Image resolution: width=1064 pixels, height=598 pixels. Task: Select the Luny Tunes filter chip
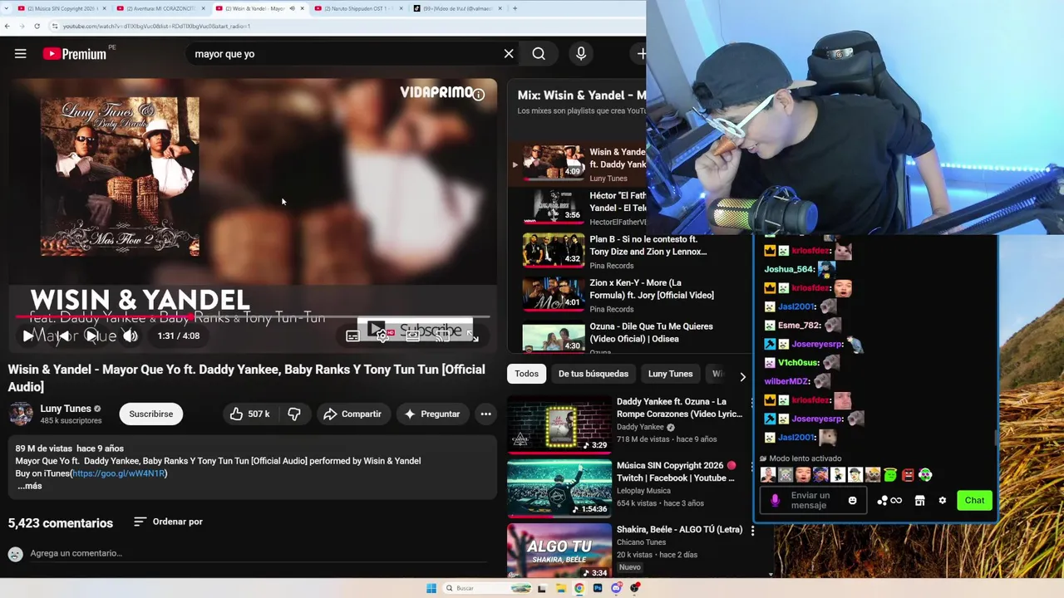670,374
